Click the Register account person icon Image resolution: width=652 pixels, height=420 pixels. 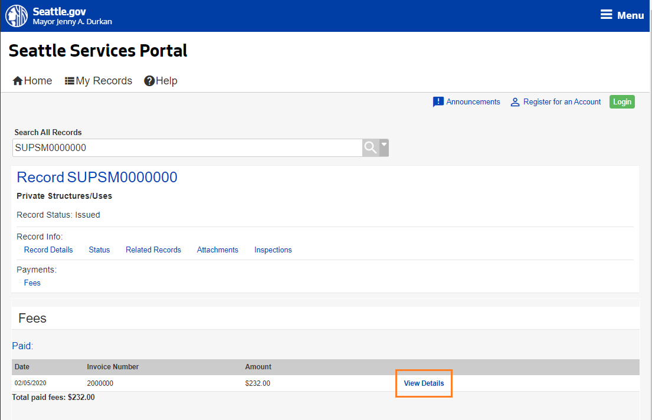(515, 102)
